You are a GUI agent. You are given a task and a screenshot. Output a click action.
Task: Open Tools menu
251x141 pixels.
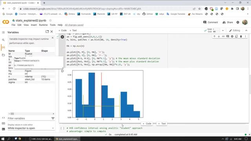[53, 25]
